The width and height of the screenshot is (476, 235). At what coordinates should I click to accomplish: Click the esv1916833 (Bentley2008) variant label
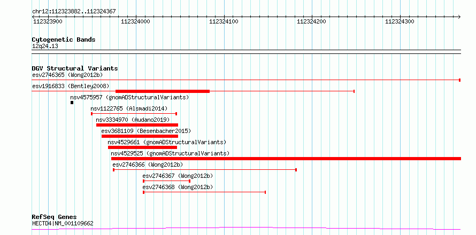71,86
